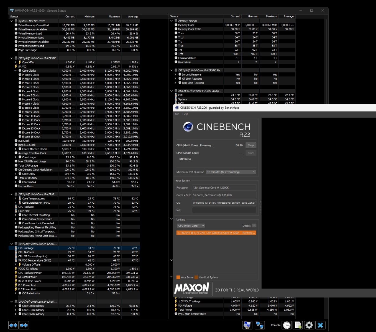Screen dimensions: 376x332
Task: Click the HWiNFO right panel vertical scrollbar
Action: [x=326, y=61]
